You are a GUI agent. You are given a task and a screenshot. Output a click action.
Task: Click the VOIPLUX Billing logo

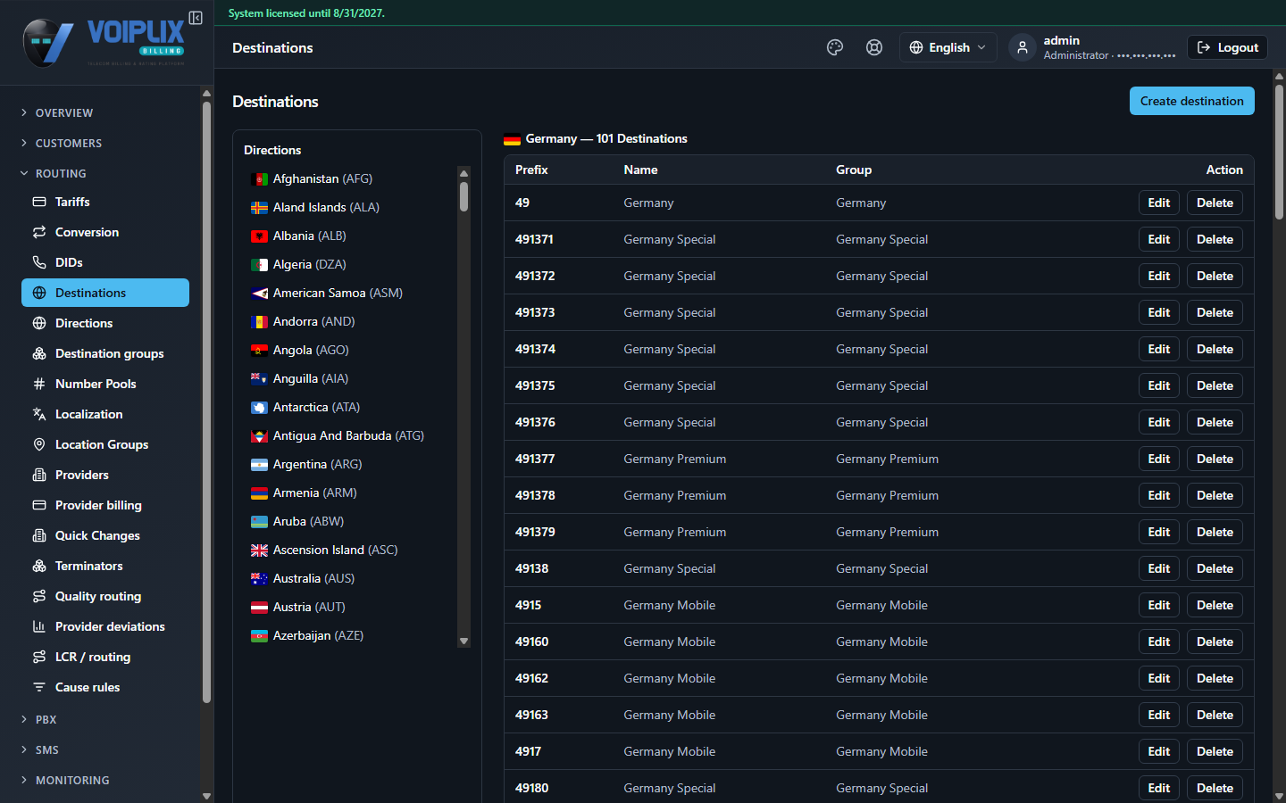coord(104,42)
